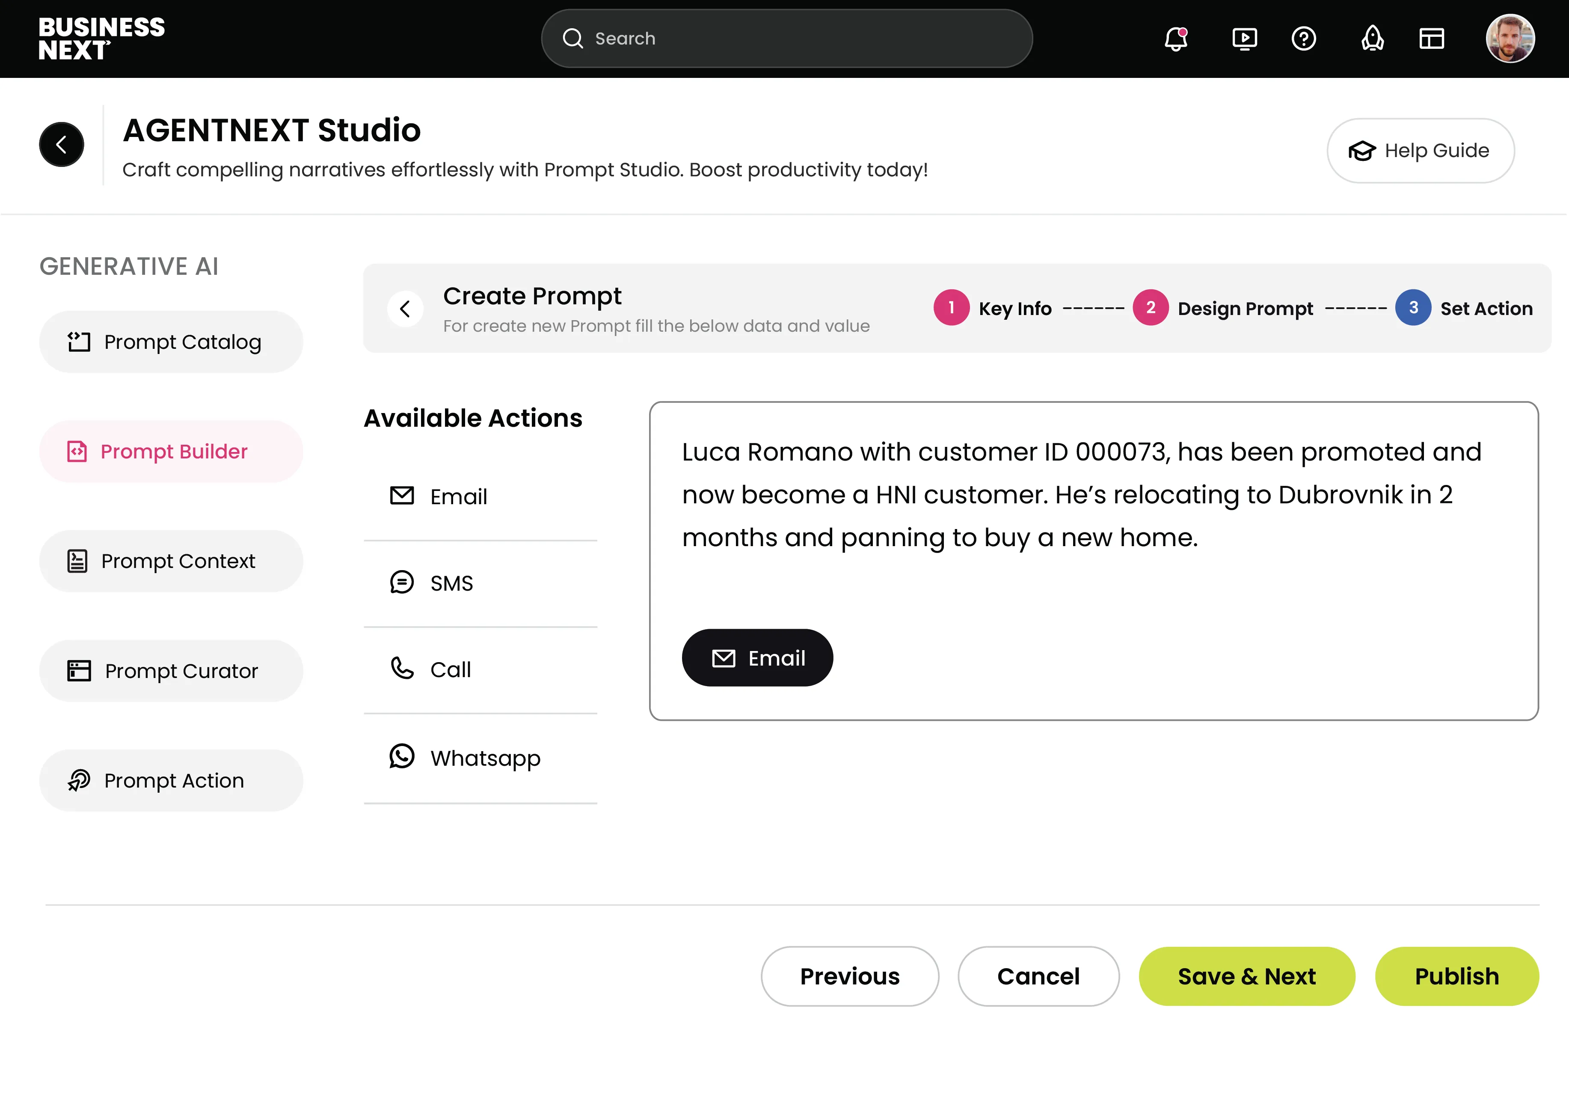1569x1106 pixels.
Task: Focus the Search input field
Action: coord(786,39)
